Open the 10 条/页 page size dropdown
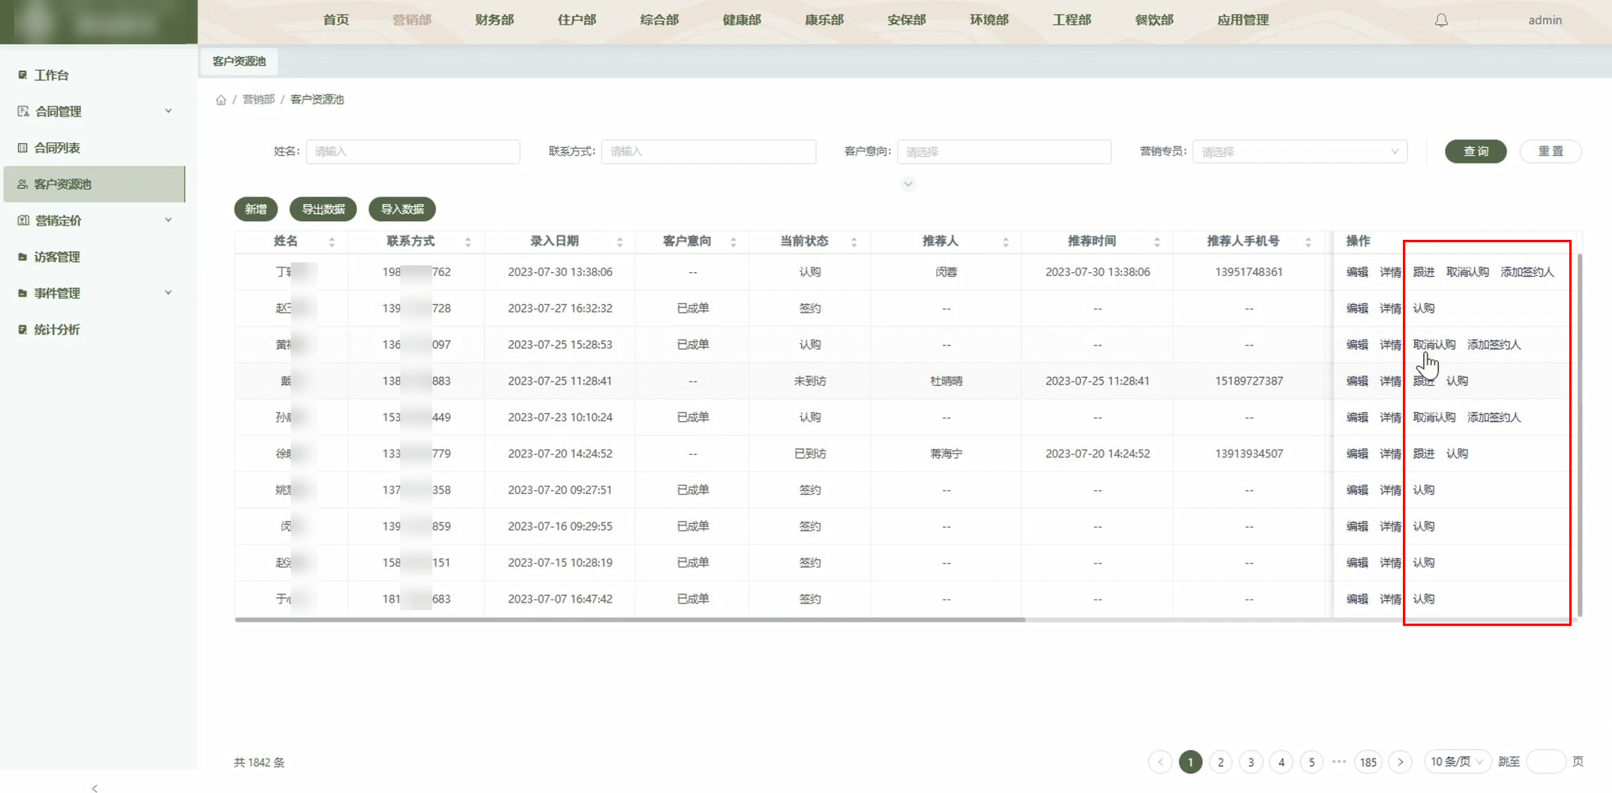The height and width of the screenshot is (793, 1612). (1457, 762)
